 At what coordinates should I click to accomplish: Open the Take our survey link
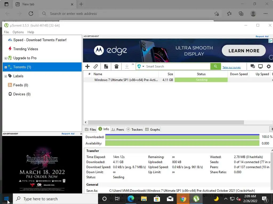click(x=232, y=67)
